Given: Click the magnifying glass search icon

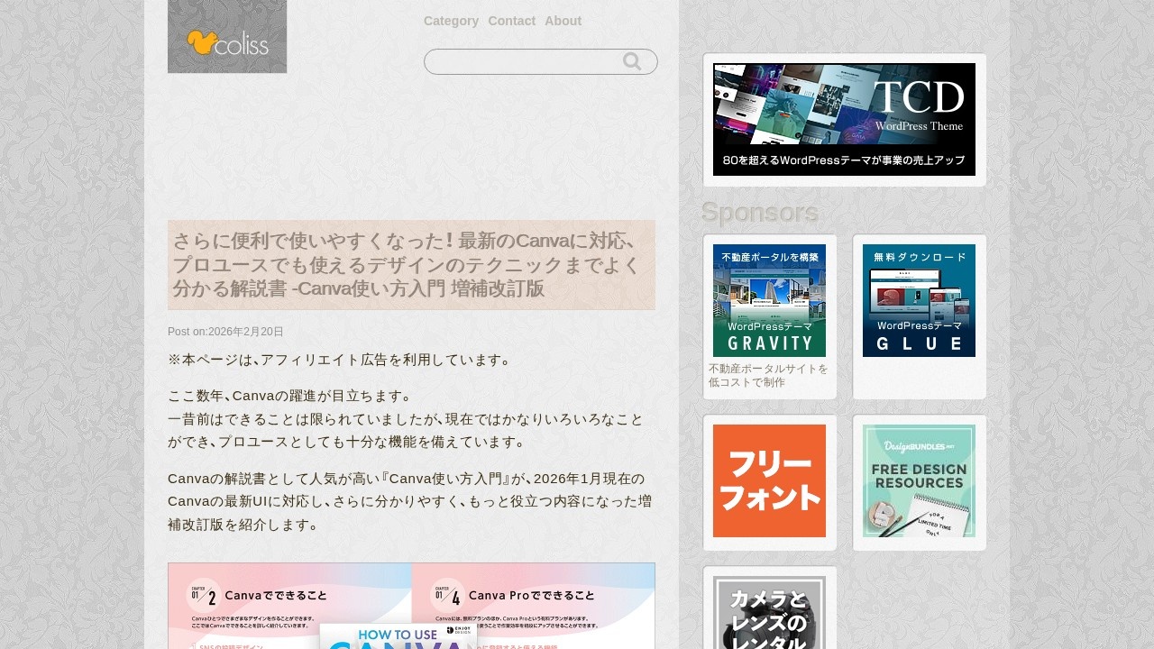Looking at the screenshot, I should click(x=632, y=61).
